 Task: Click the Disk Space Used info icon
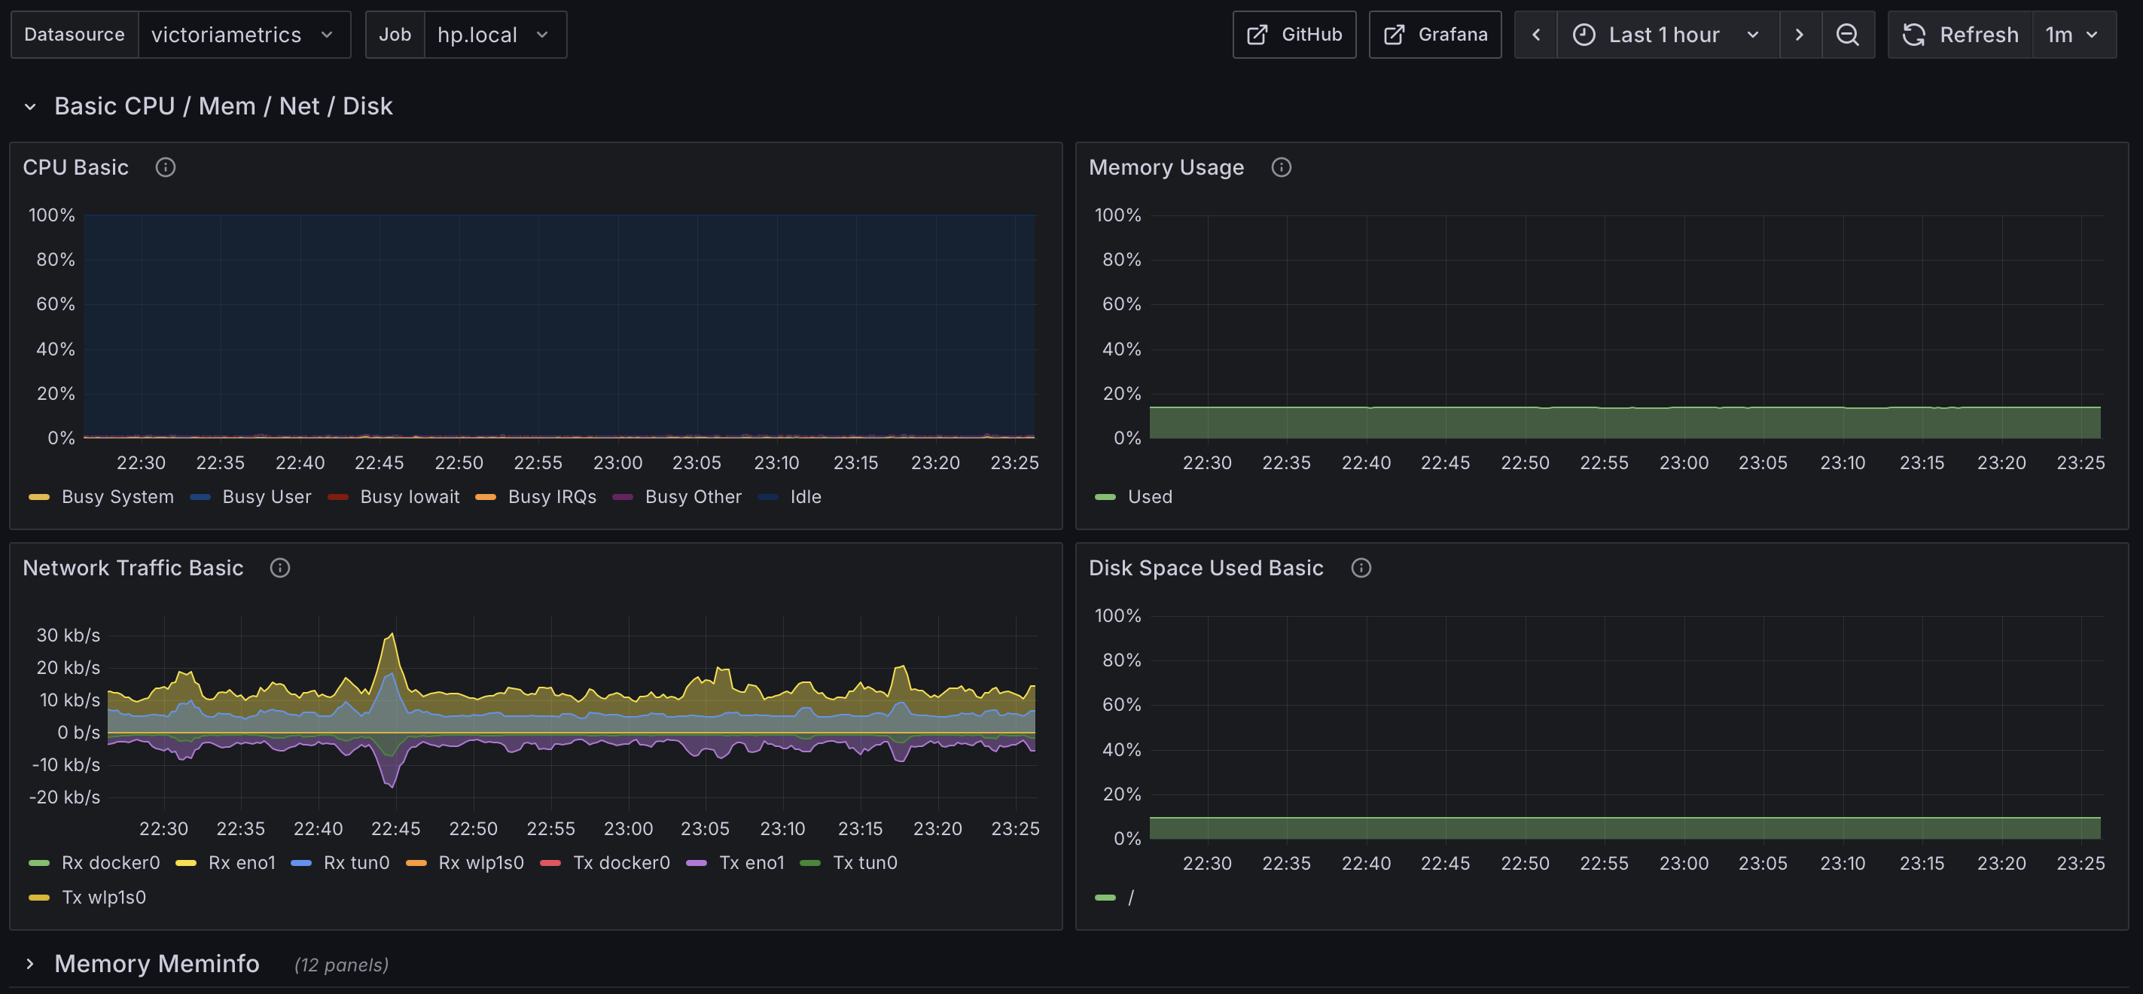[1361, 568]
